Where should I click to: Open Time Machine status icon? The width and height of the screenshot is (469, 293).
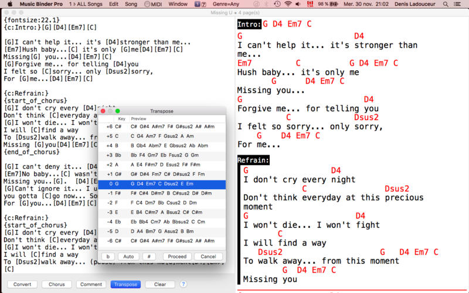[x=277, y=4]
